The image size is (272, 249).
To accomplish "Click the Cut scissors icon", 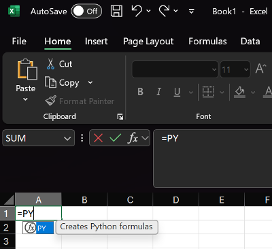I will click(50, 64).
